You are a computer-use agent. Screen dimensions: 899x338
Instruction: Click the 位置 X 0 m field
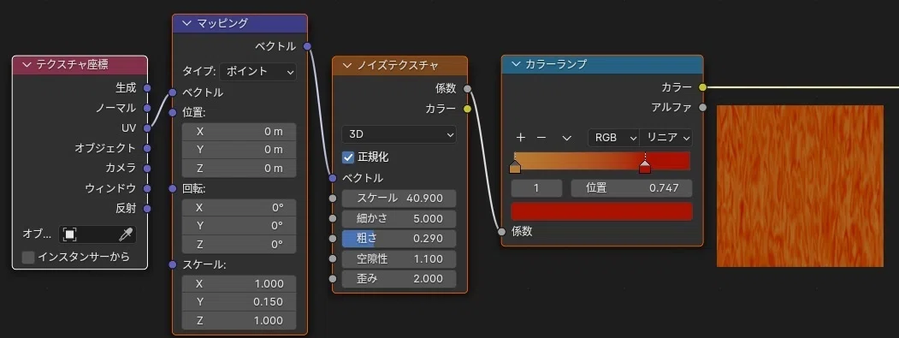240,132
